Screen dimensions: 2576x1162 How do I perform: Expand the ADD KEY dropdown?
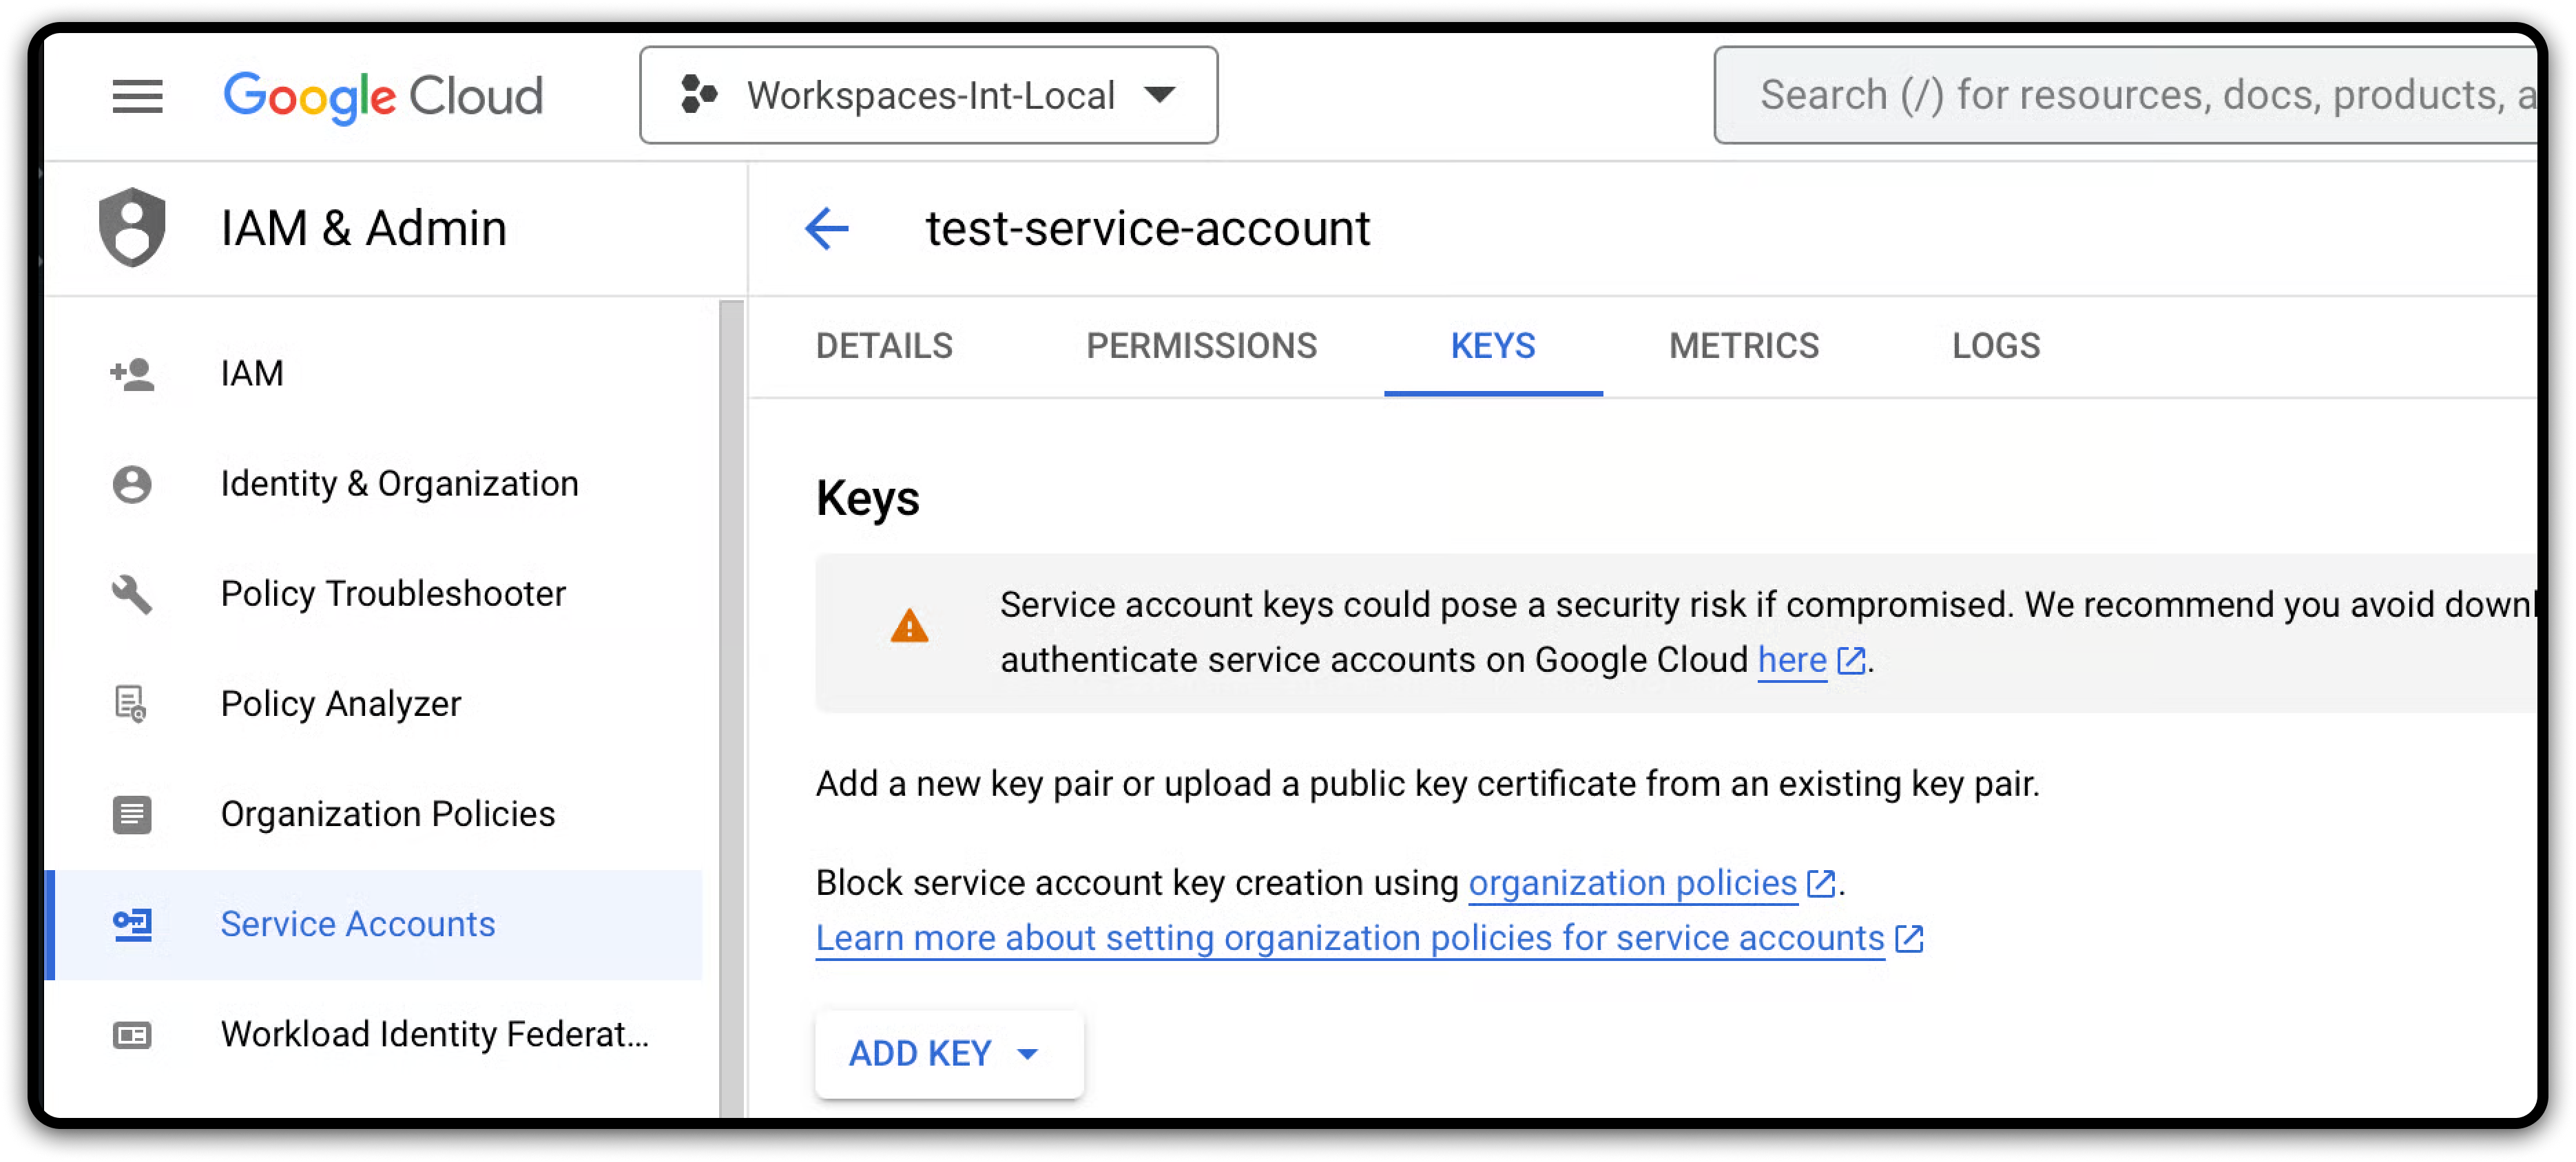[948, 1053]
